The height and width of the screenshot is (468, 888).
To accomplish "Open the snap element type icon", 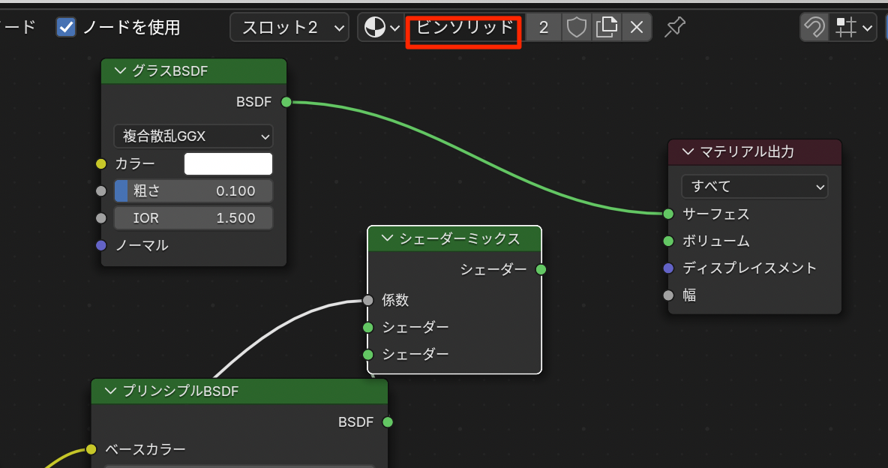I will click(x=853, y=28).
